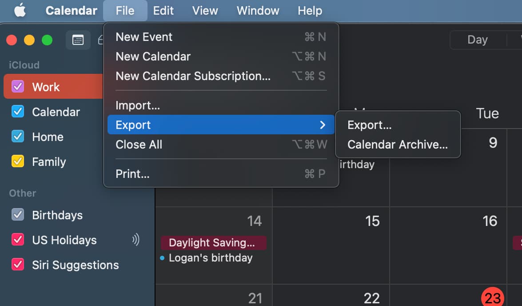Click the US Holidays subscription broadcast icon
Image resolution: width=522 pixels, height=306 pixels.
[x=135, y=240]
